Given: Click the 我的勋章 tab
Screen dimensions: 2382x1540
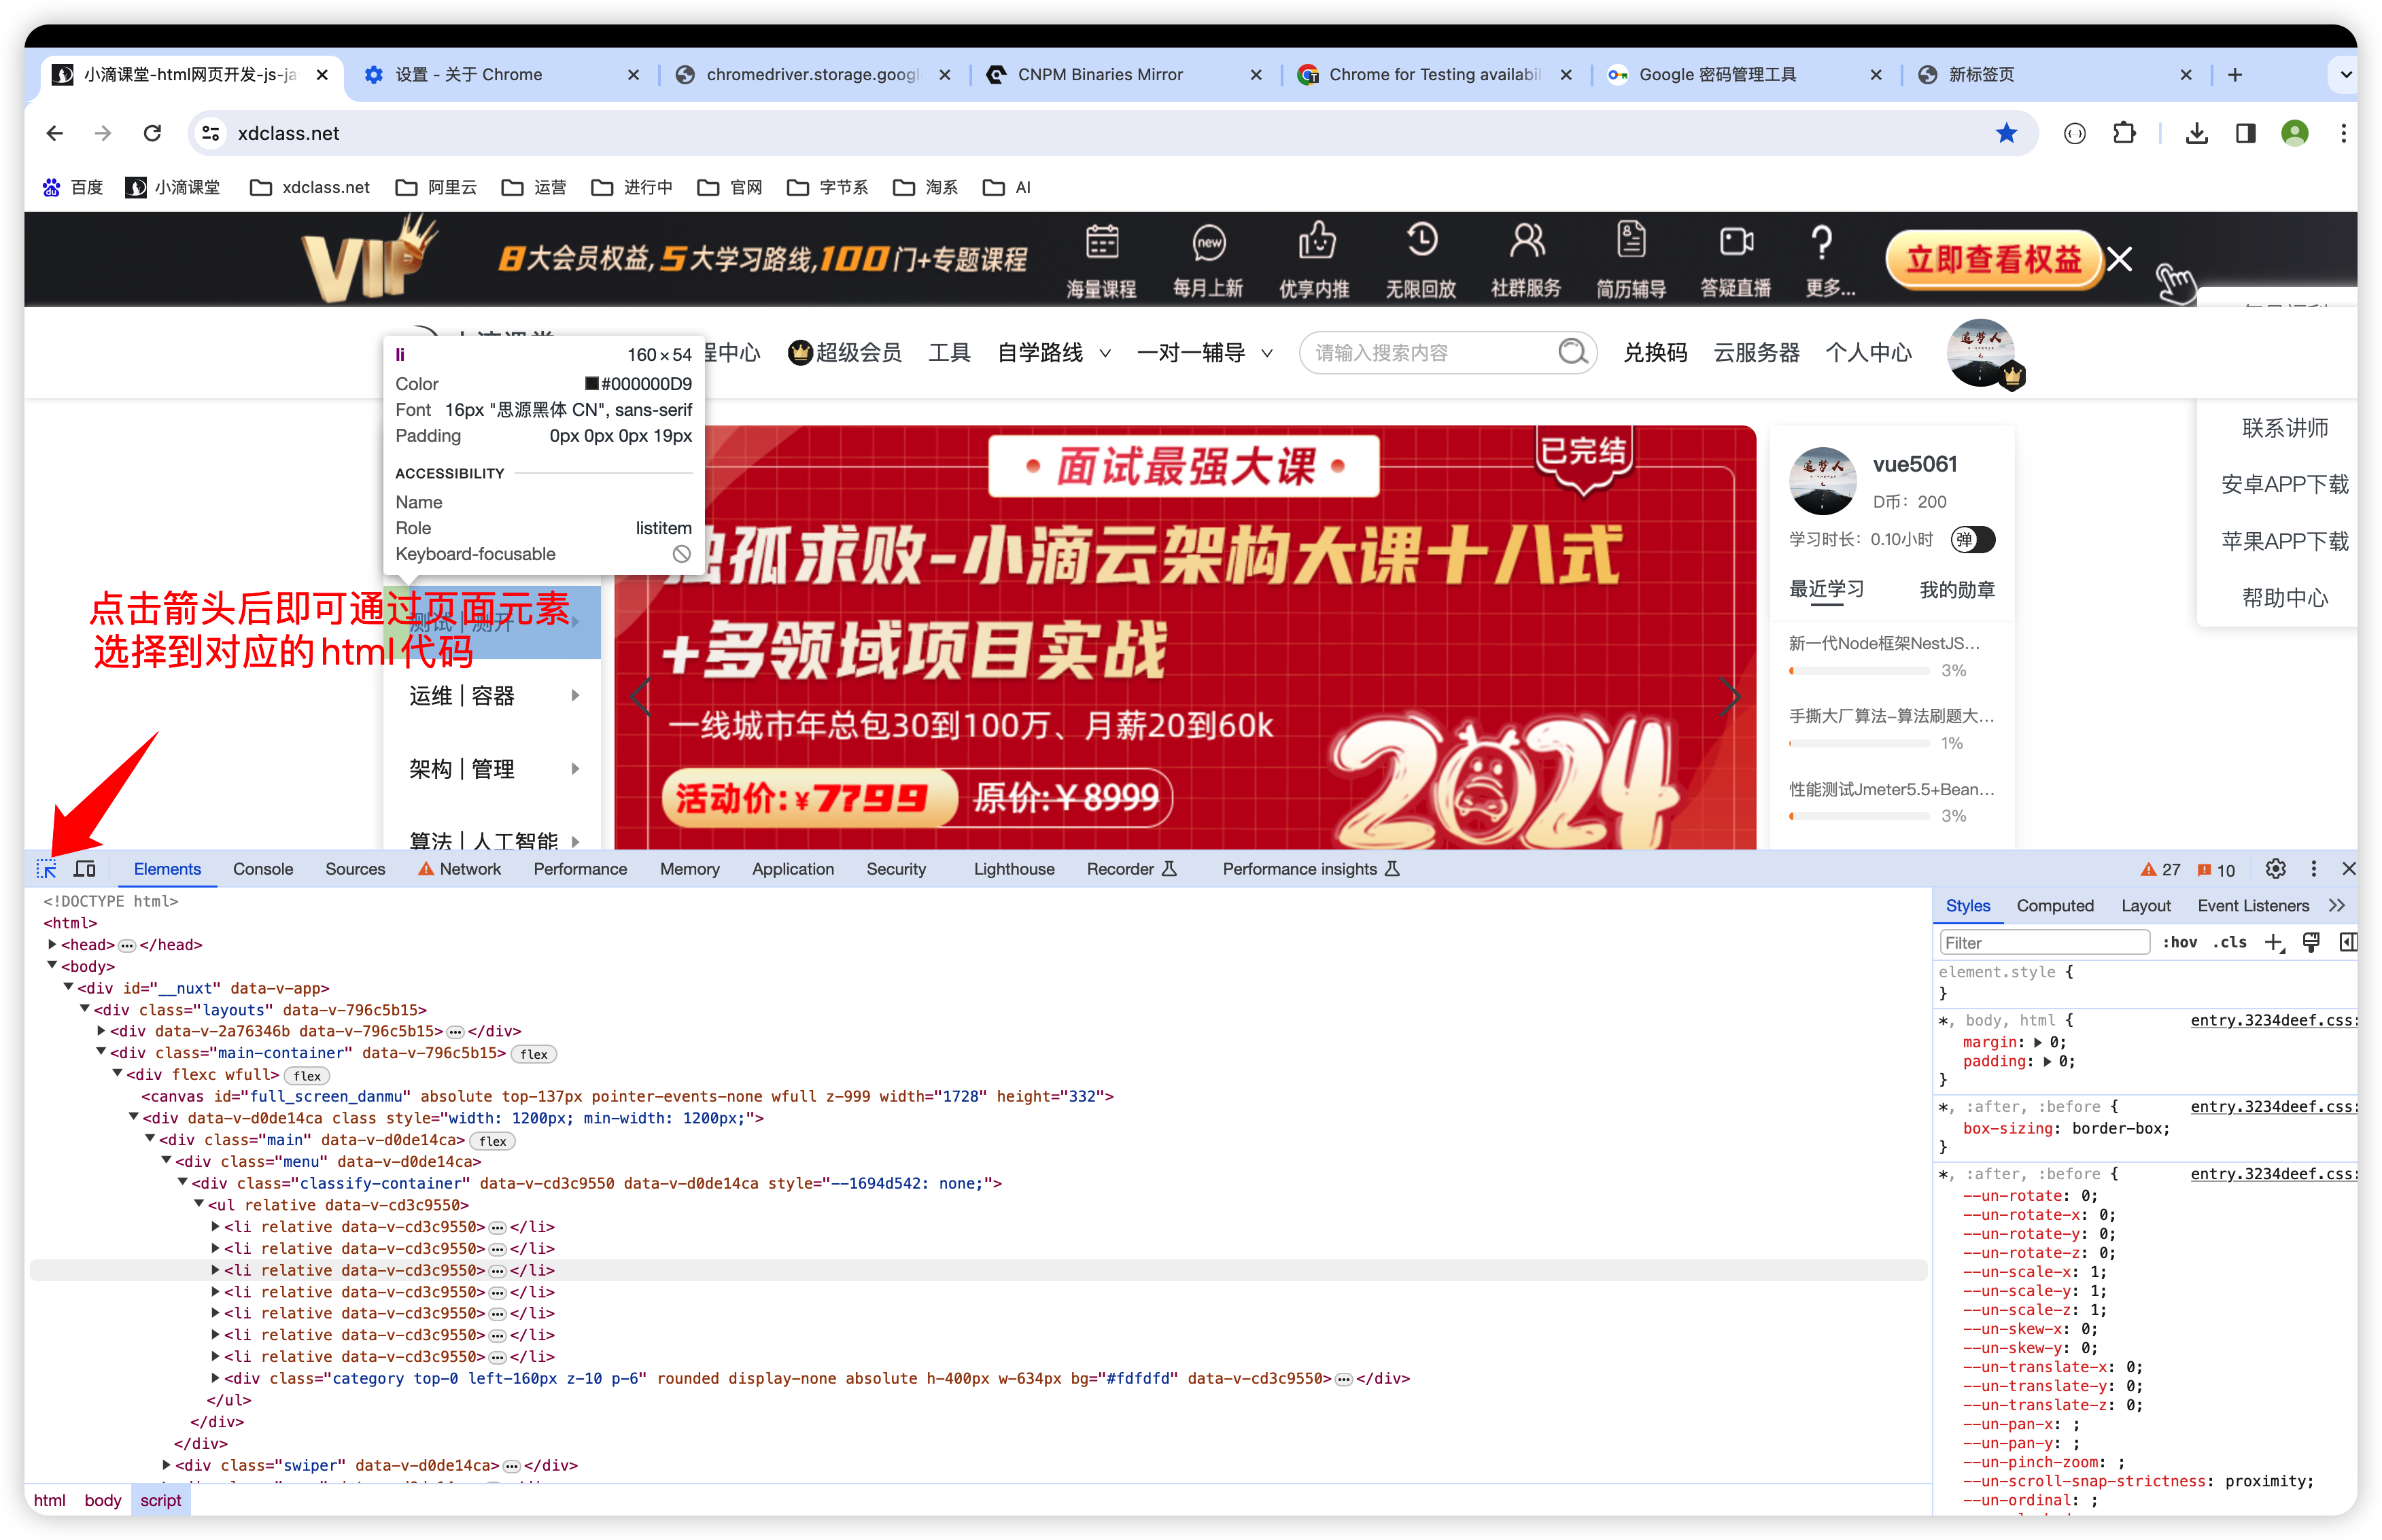Looking at the screenshot, I should point(1956,589).
